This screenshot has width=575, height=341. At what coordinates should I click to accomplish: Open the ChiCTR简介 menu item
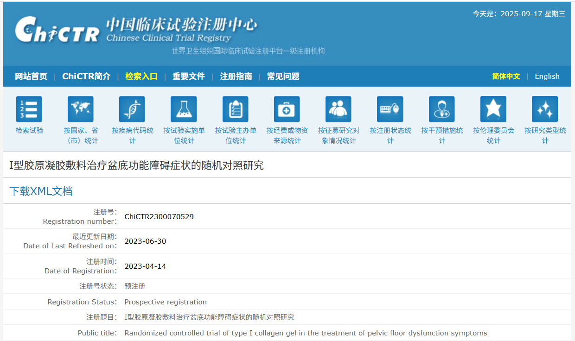(86, 76)
